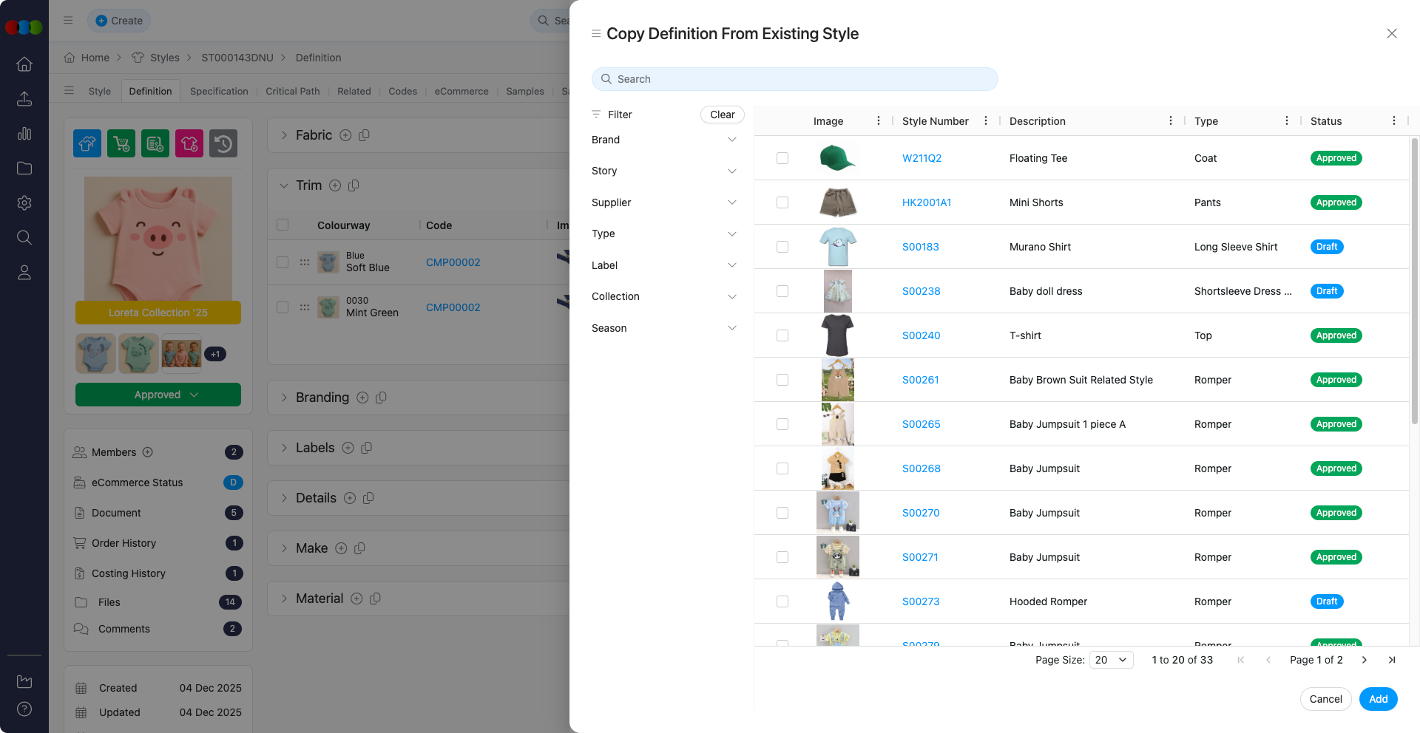Screen dimensions: 1420x733
Task: Tick the checkbox for style S00183
Action: pyautogui.click(x=782, y=247)
